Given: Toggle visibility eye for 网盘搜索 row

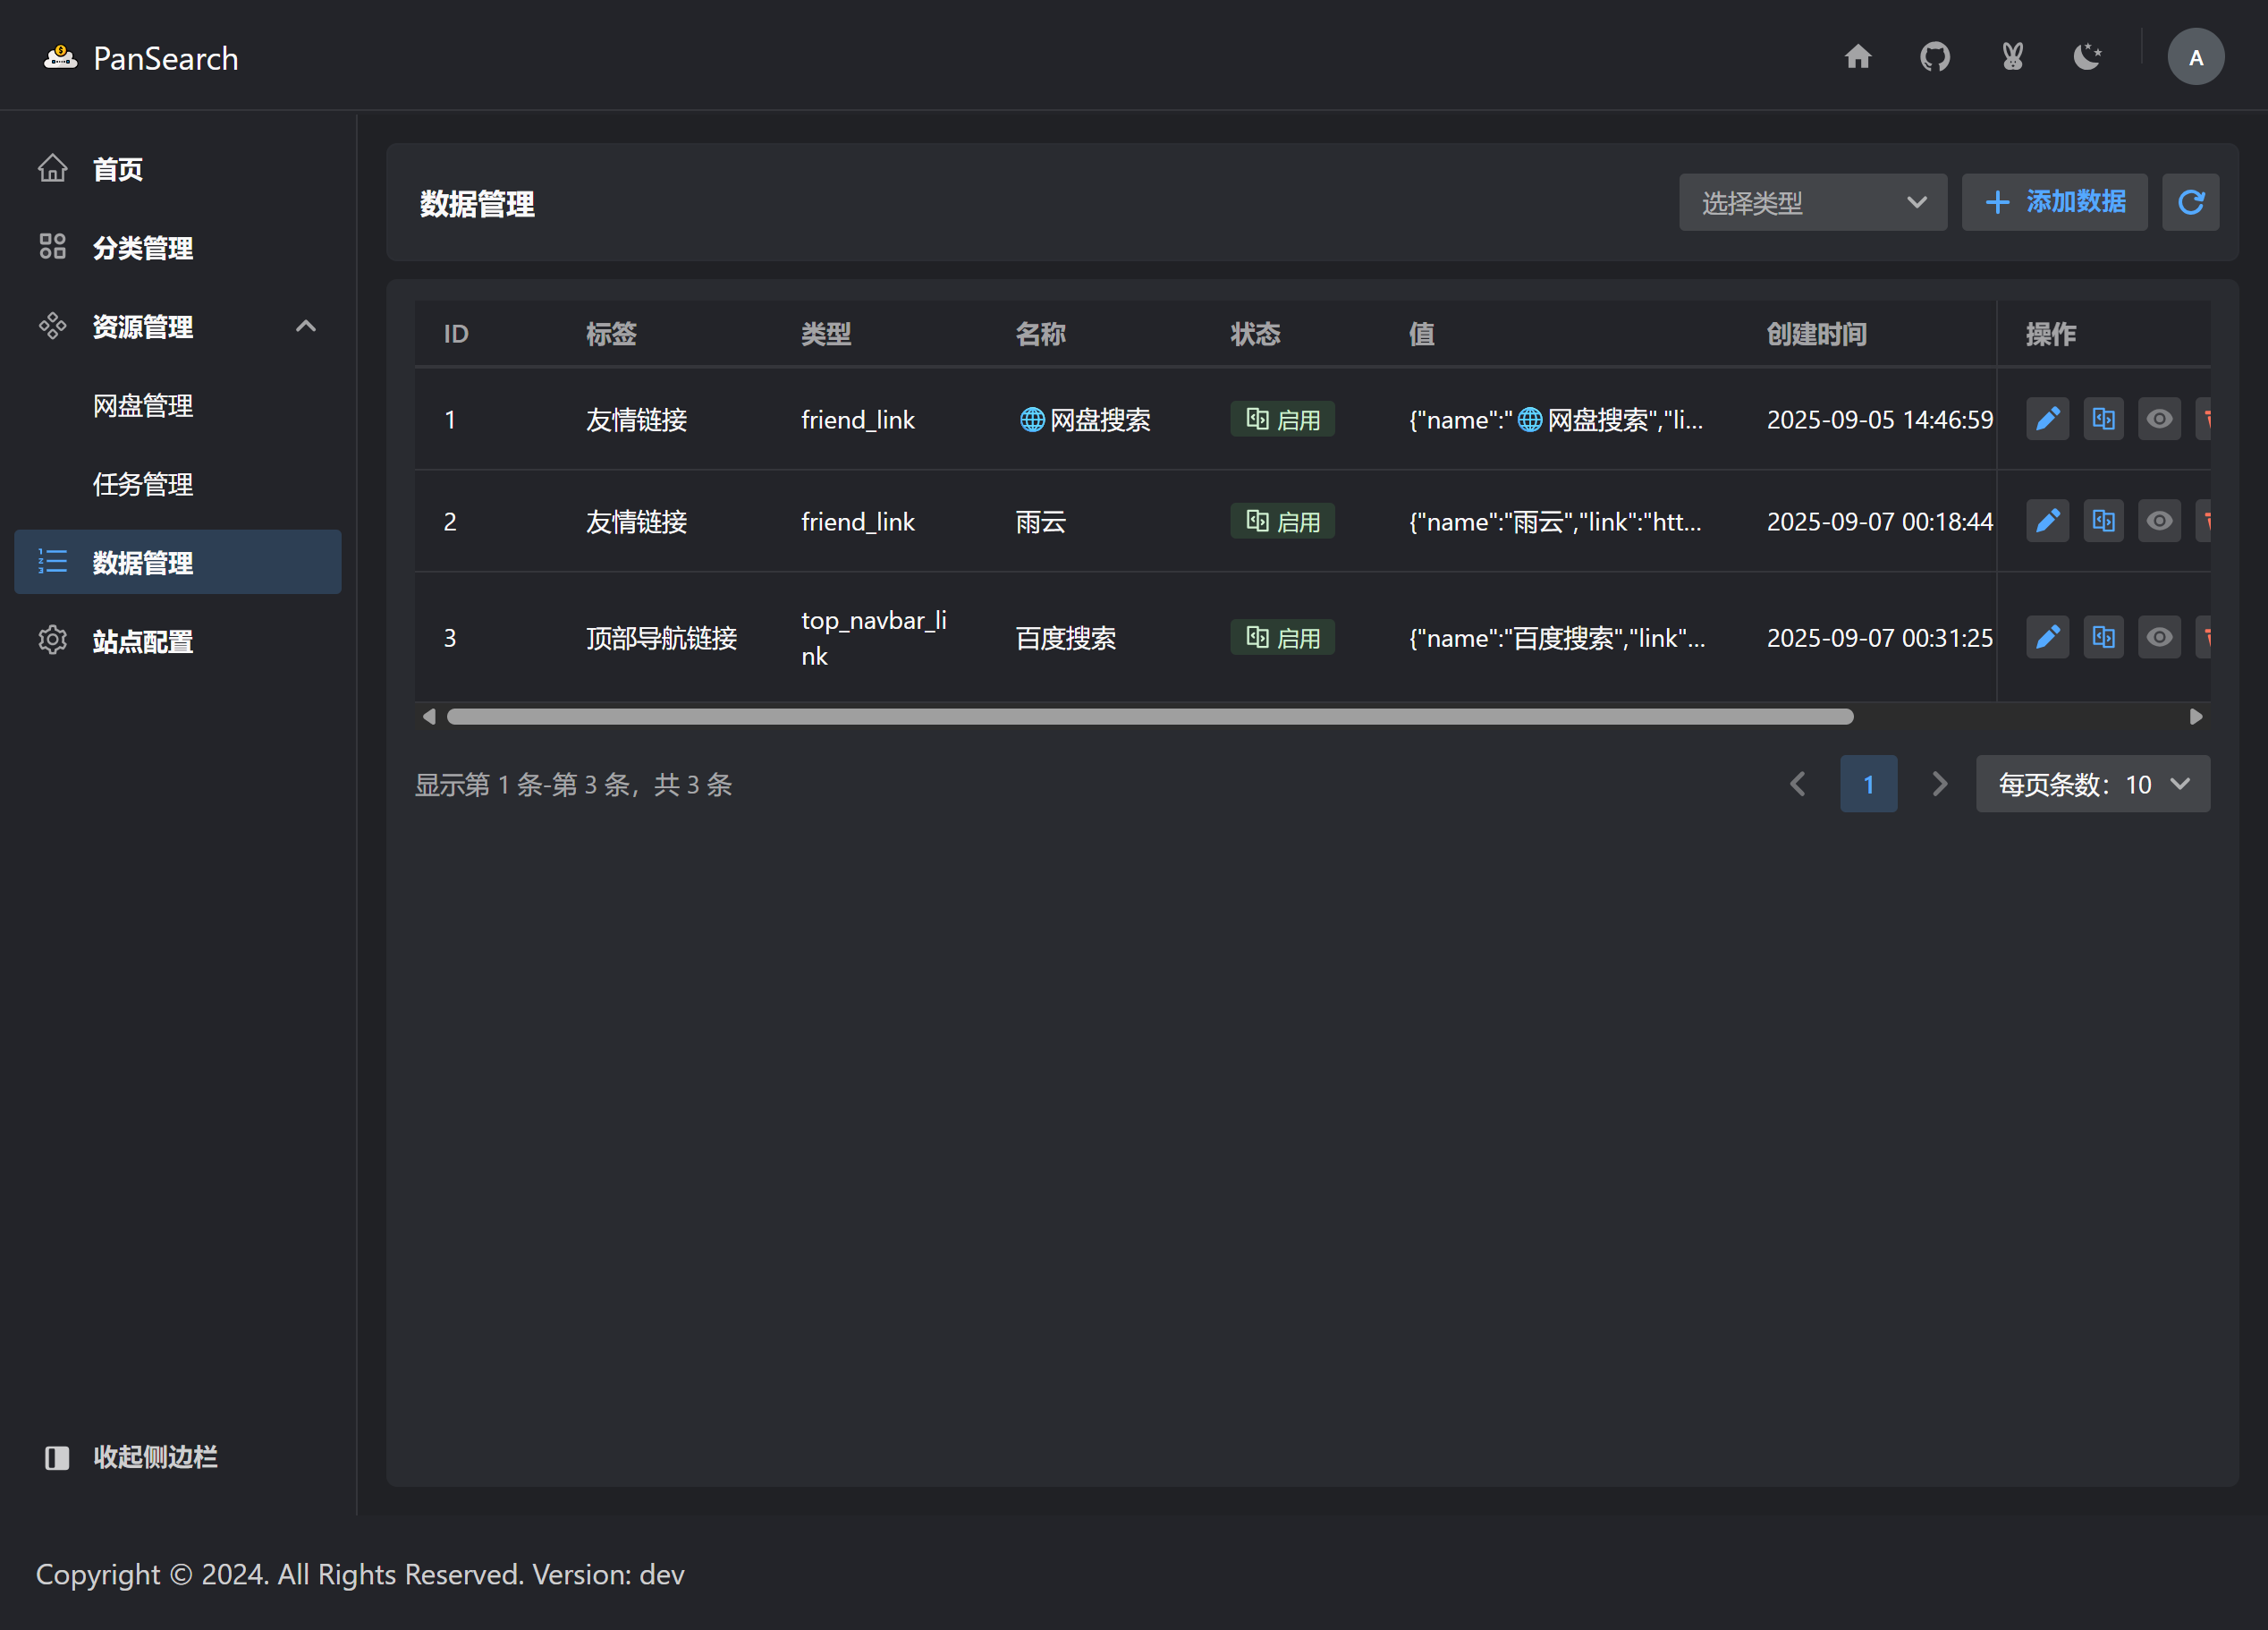Looking at the screenshot, I should [x=2158, y=420].
